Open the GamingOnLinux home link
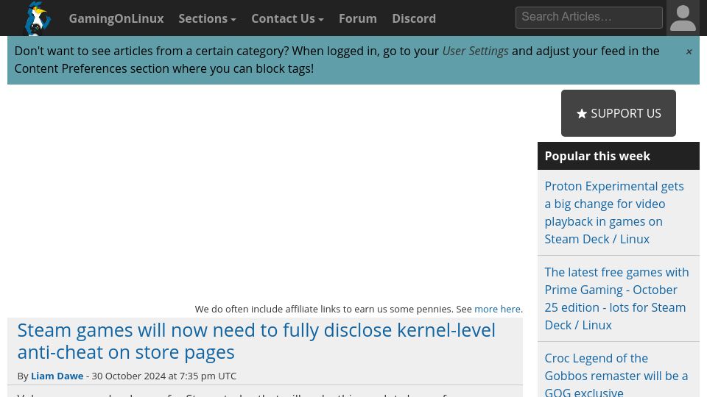 (116, 18)
